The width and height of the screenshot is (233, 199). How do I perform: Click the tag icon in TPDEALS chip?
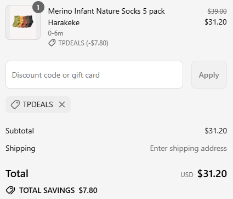(x=15, y=104)
